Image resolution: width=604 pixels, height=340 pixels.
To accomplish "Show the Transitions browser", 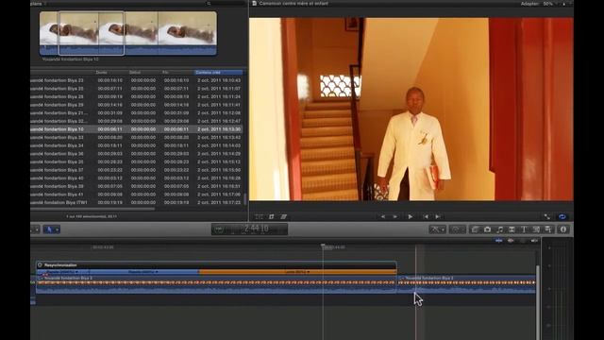I will [x=512, y=229].
